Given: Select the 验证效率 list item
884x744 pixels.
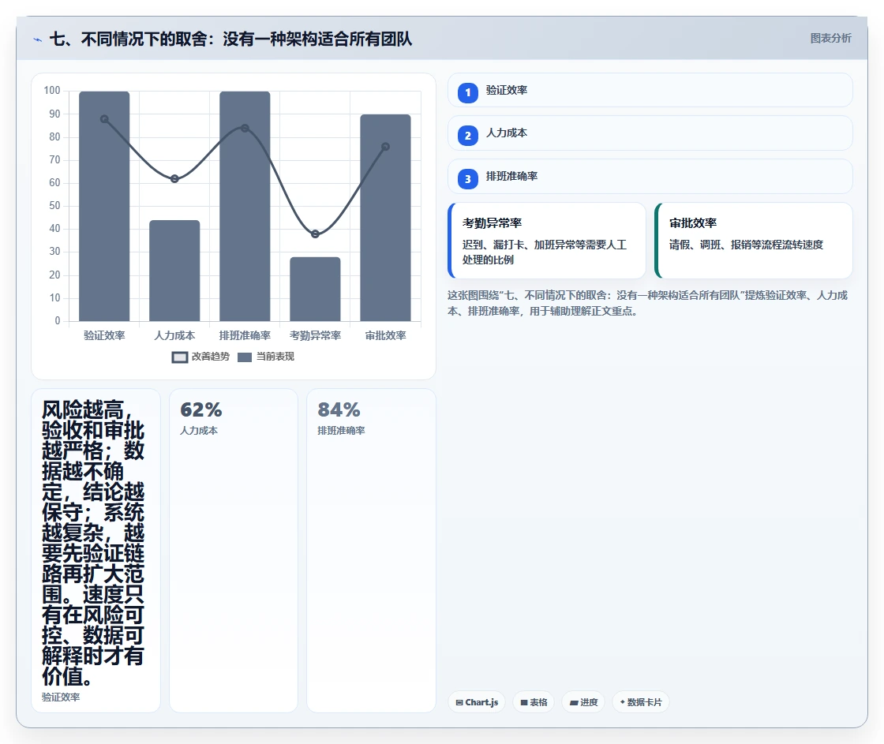Looking at the screenshot, I should click(x=650, y=90).
